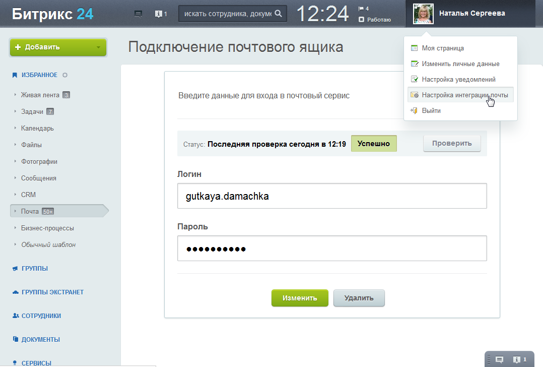Click the mail integration settings icon

point(414,95)
